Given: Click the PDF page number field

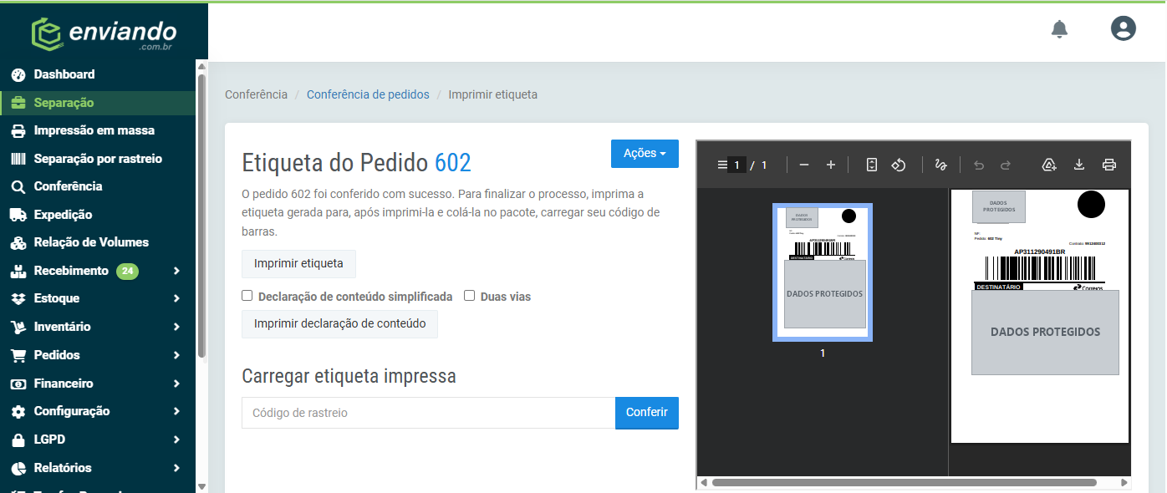Looking at the screenshot, I should (736, 165).
